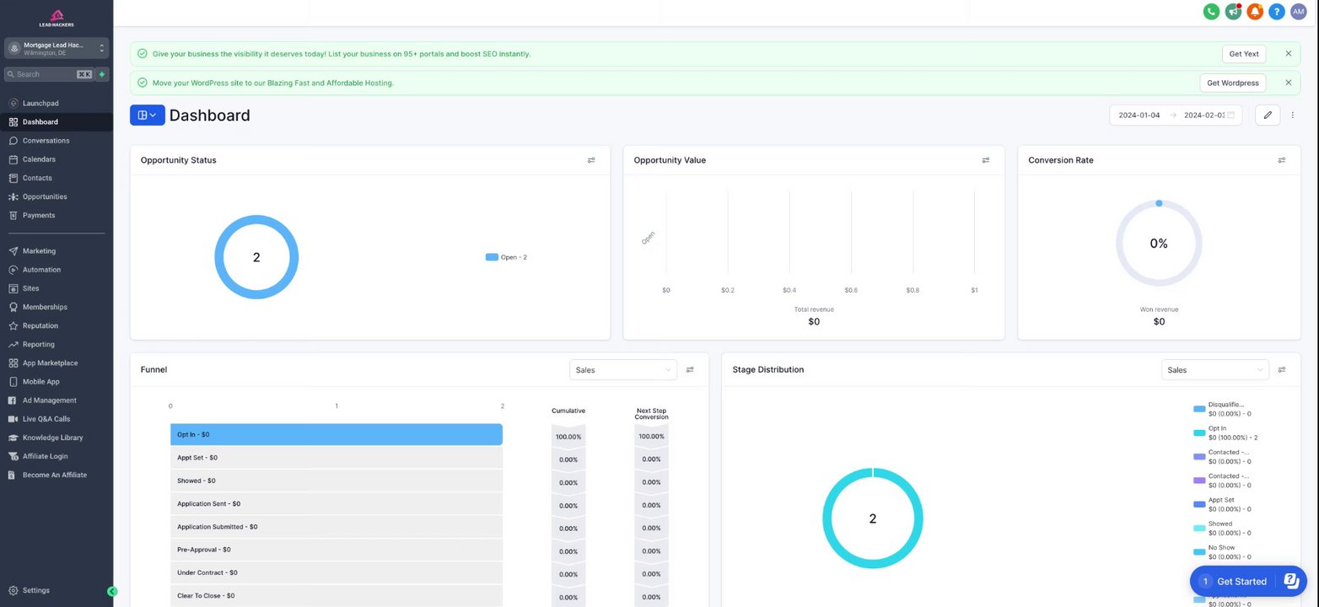This screenshot has height=607, width=1319.
Task: Collapse the sidebar with the green arrow
Action: [112, 592]
